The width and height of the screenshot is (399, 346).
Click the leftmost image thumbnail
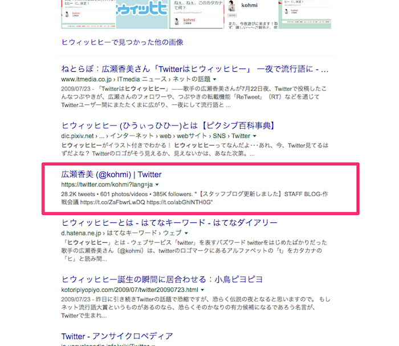84,14
